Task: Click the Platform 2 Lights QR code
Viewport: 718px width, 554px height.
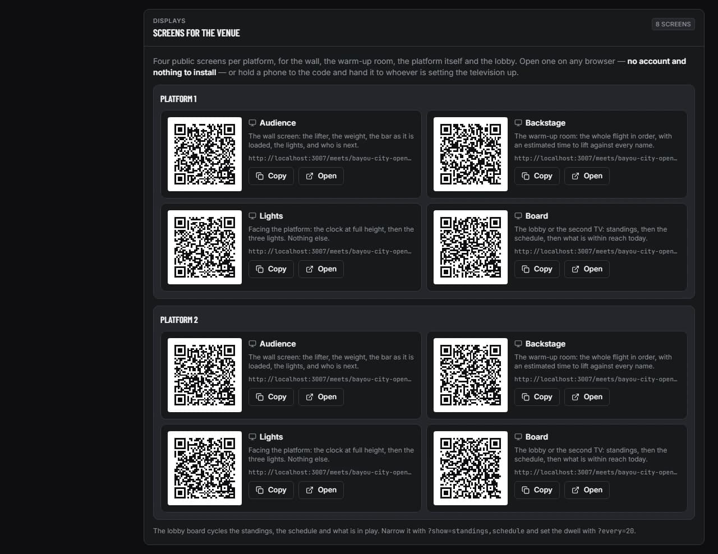Action: tap(205, 468)
